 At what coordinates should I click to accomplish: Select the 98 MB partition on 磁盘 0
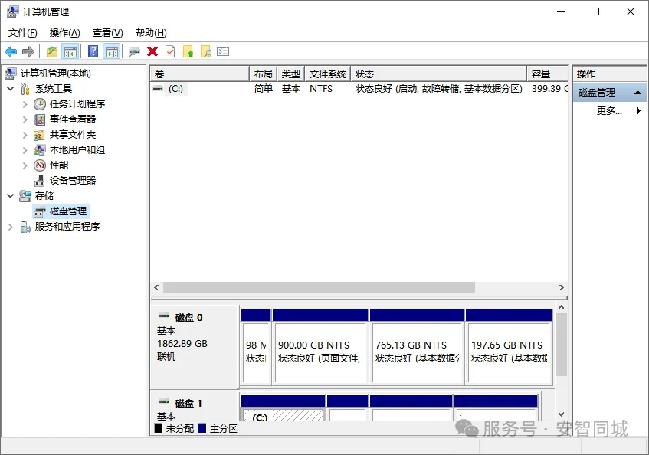256,347
